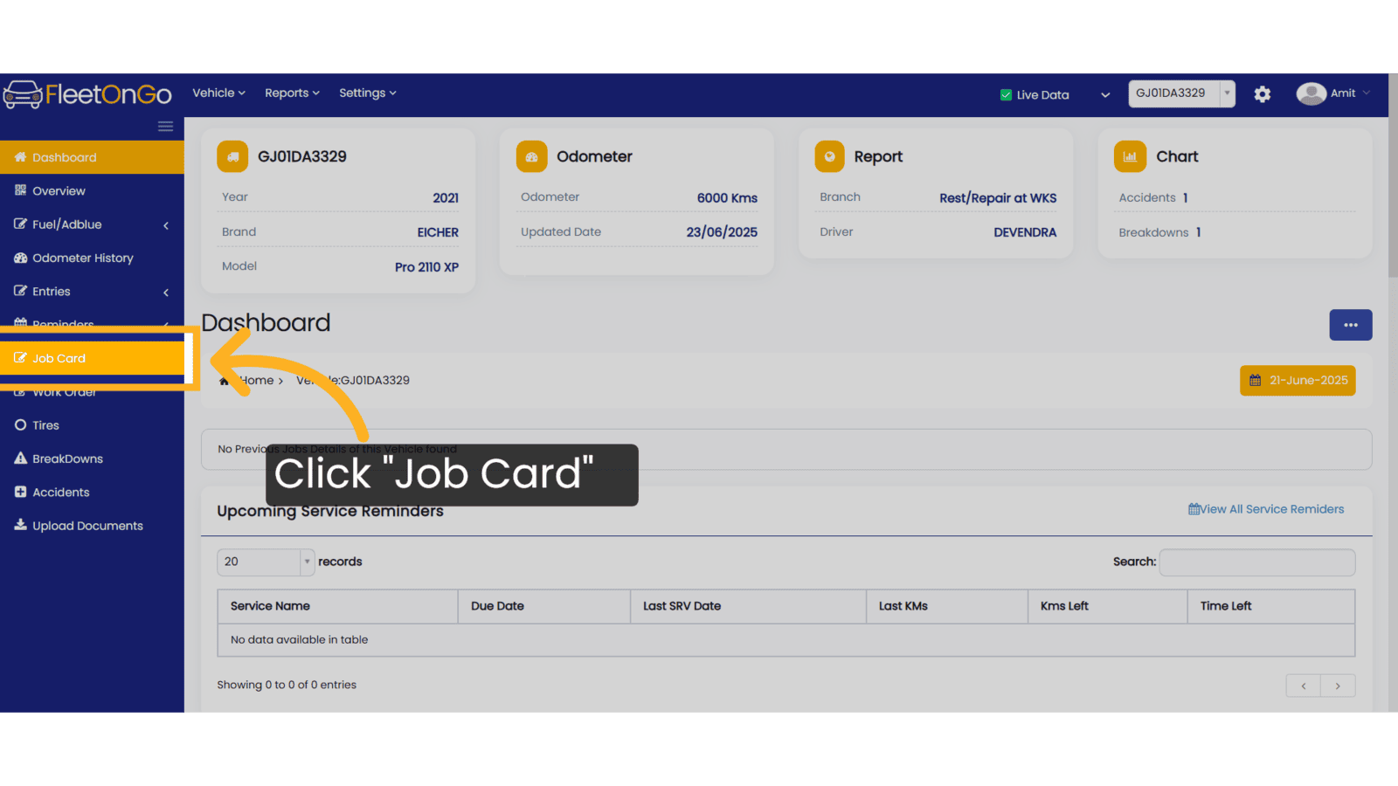This screenshot has height=786, width=1398.
Task: Go to previous page of reminders table
Action: [1304, 686]
